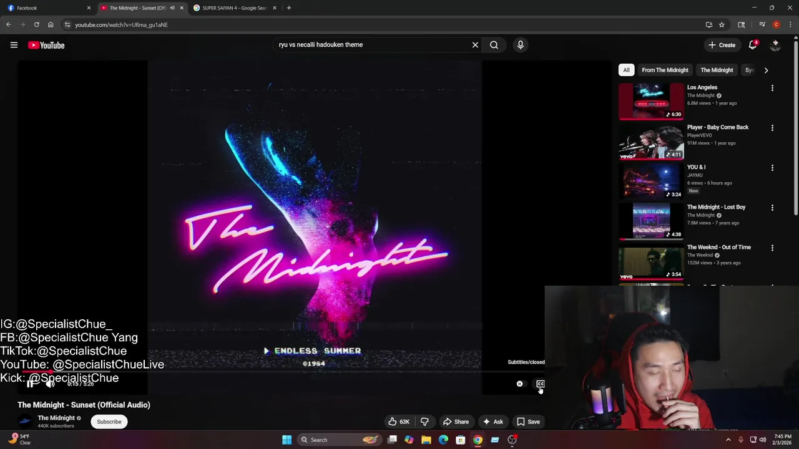799x449 pixels.
Task: Open the Windows Start menu
Action: pos(287,440)
